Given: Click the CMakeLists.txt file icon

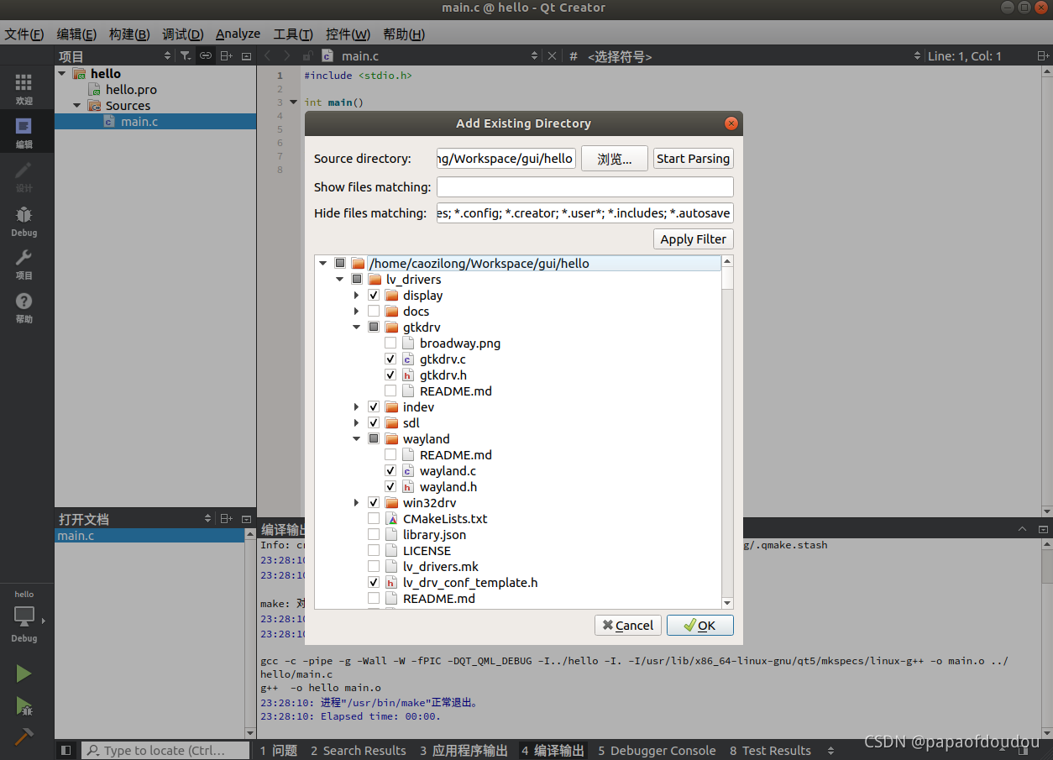Looking at the screenshot, I should pyautogui.click(x=390, y=518).
